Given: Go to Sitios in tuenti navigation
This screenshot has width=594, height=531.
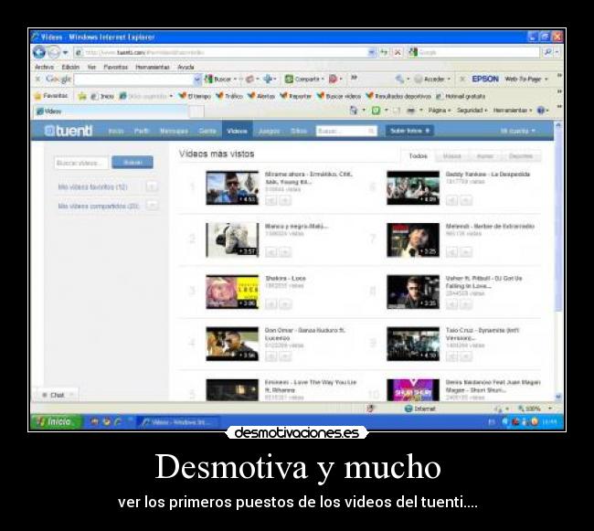Looking at the screenshot, I should (x=299, y=131).
